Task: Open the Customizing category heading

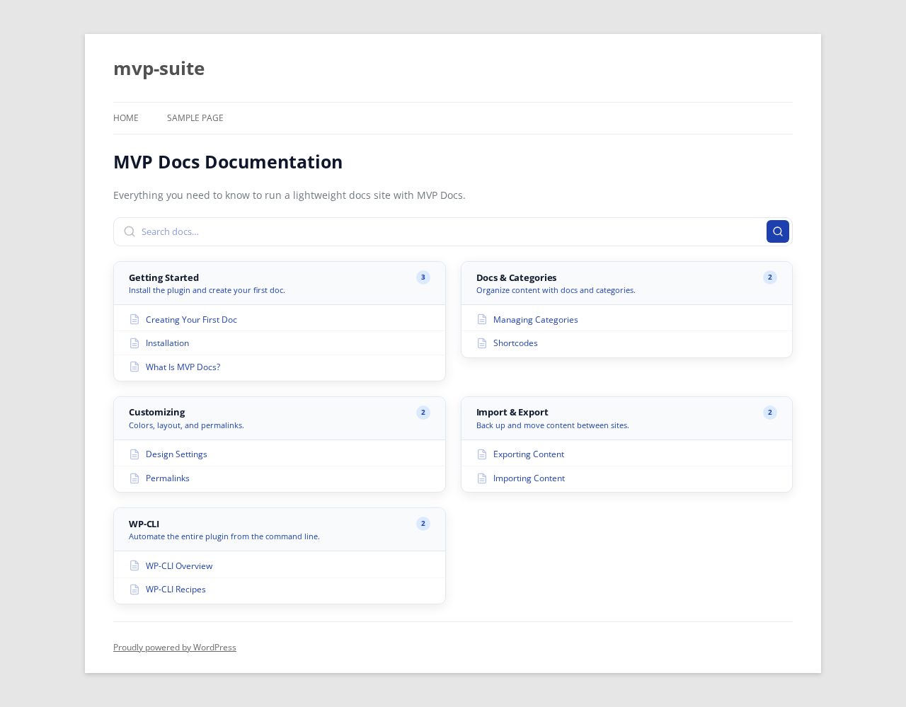Action: click(x=156, y=412)
